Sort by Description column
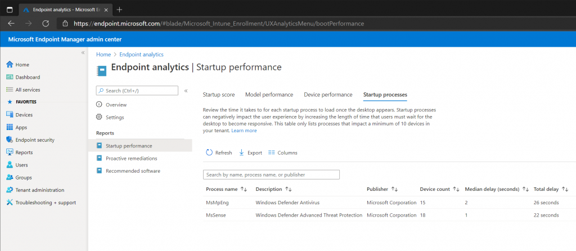The height and width of the screenshot is (251, 576). 273,189
